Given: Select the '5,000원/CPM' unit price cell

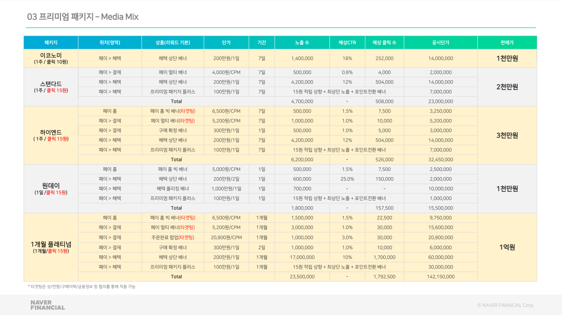Looking at the screenshot, I should tap(226, 169).
